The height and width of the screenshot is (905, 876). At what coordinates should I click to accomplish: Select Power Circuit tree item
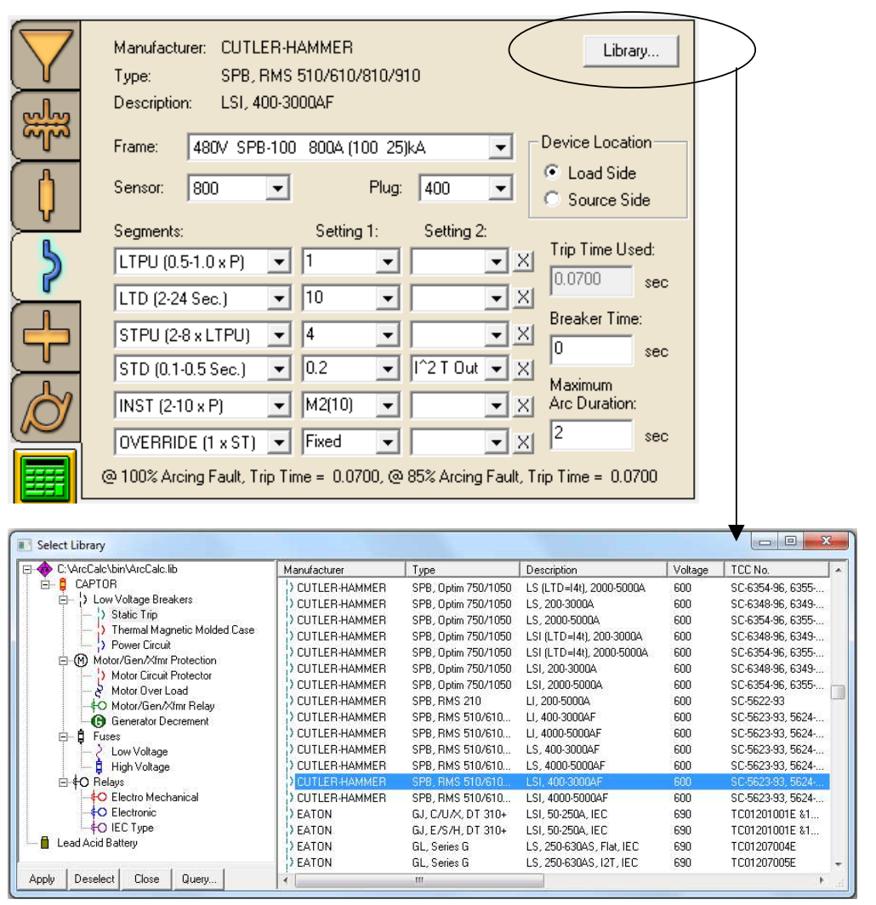[x=141, y=646]
